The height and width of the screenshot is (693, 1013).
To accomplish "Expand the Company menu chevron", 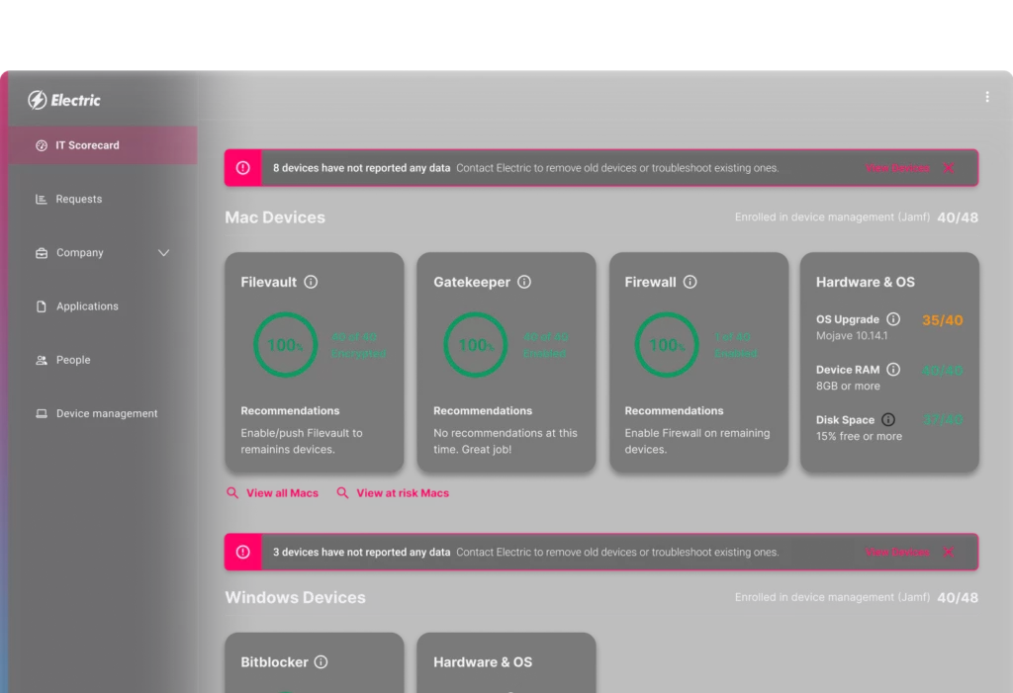I will [164, 253].
